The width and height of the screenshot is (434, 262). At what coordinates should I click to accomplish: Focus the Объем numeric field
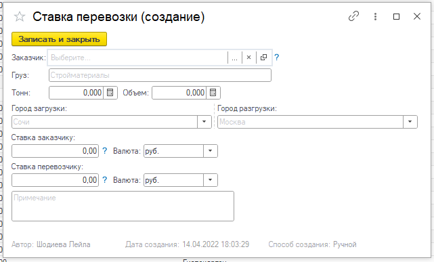(x=179, y=93)
